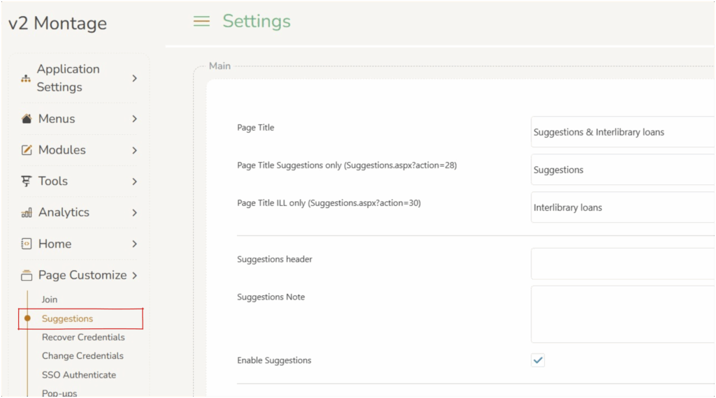Expand the Application Settings chevron

[134, 78]
